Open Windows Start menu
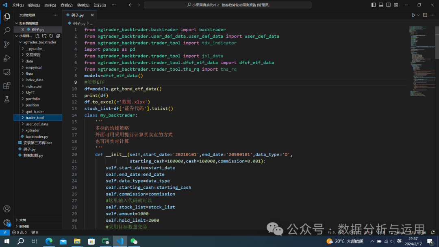 coord(7,241)
